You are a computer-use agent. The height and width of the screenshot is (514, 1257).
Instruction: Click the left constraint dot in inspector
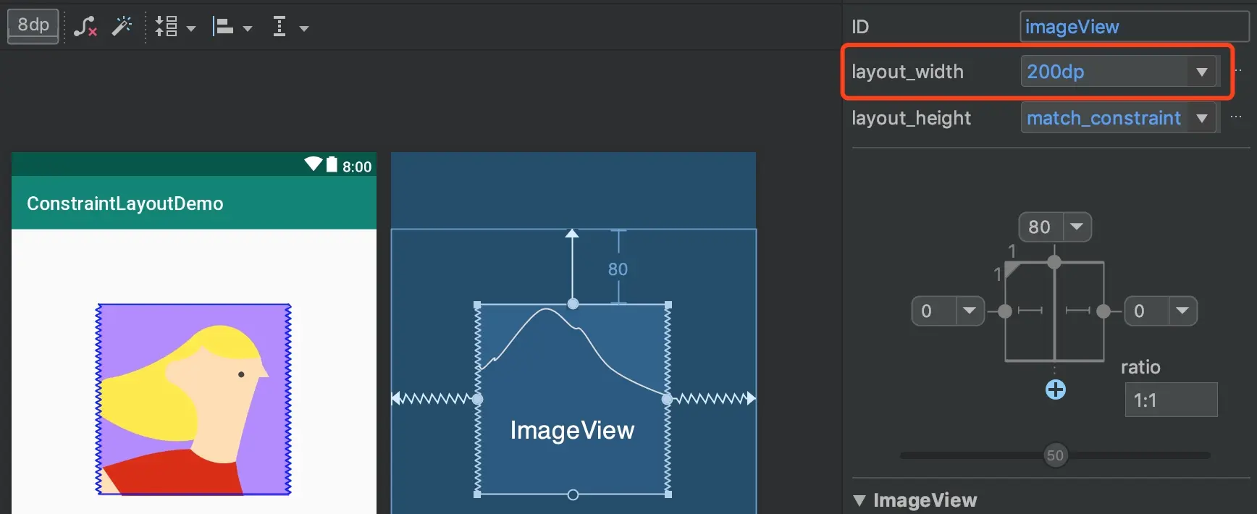(x=1005, y=311)
